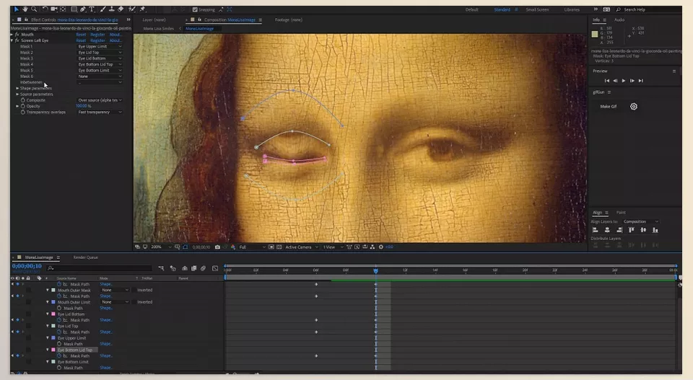Screen dimensions: 693x380
Task: Toggle the Frame Blending switch in timeline toolbar
Action: (193, 268)
